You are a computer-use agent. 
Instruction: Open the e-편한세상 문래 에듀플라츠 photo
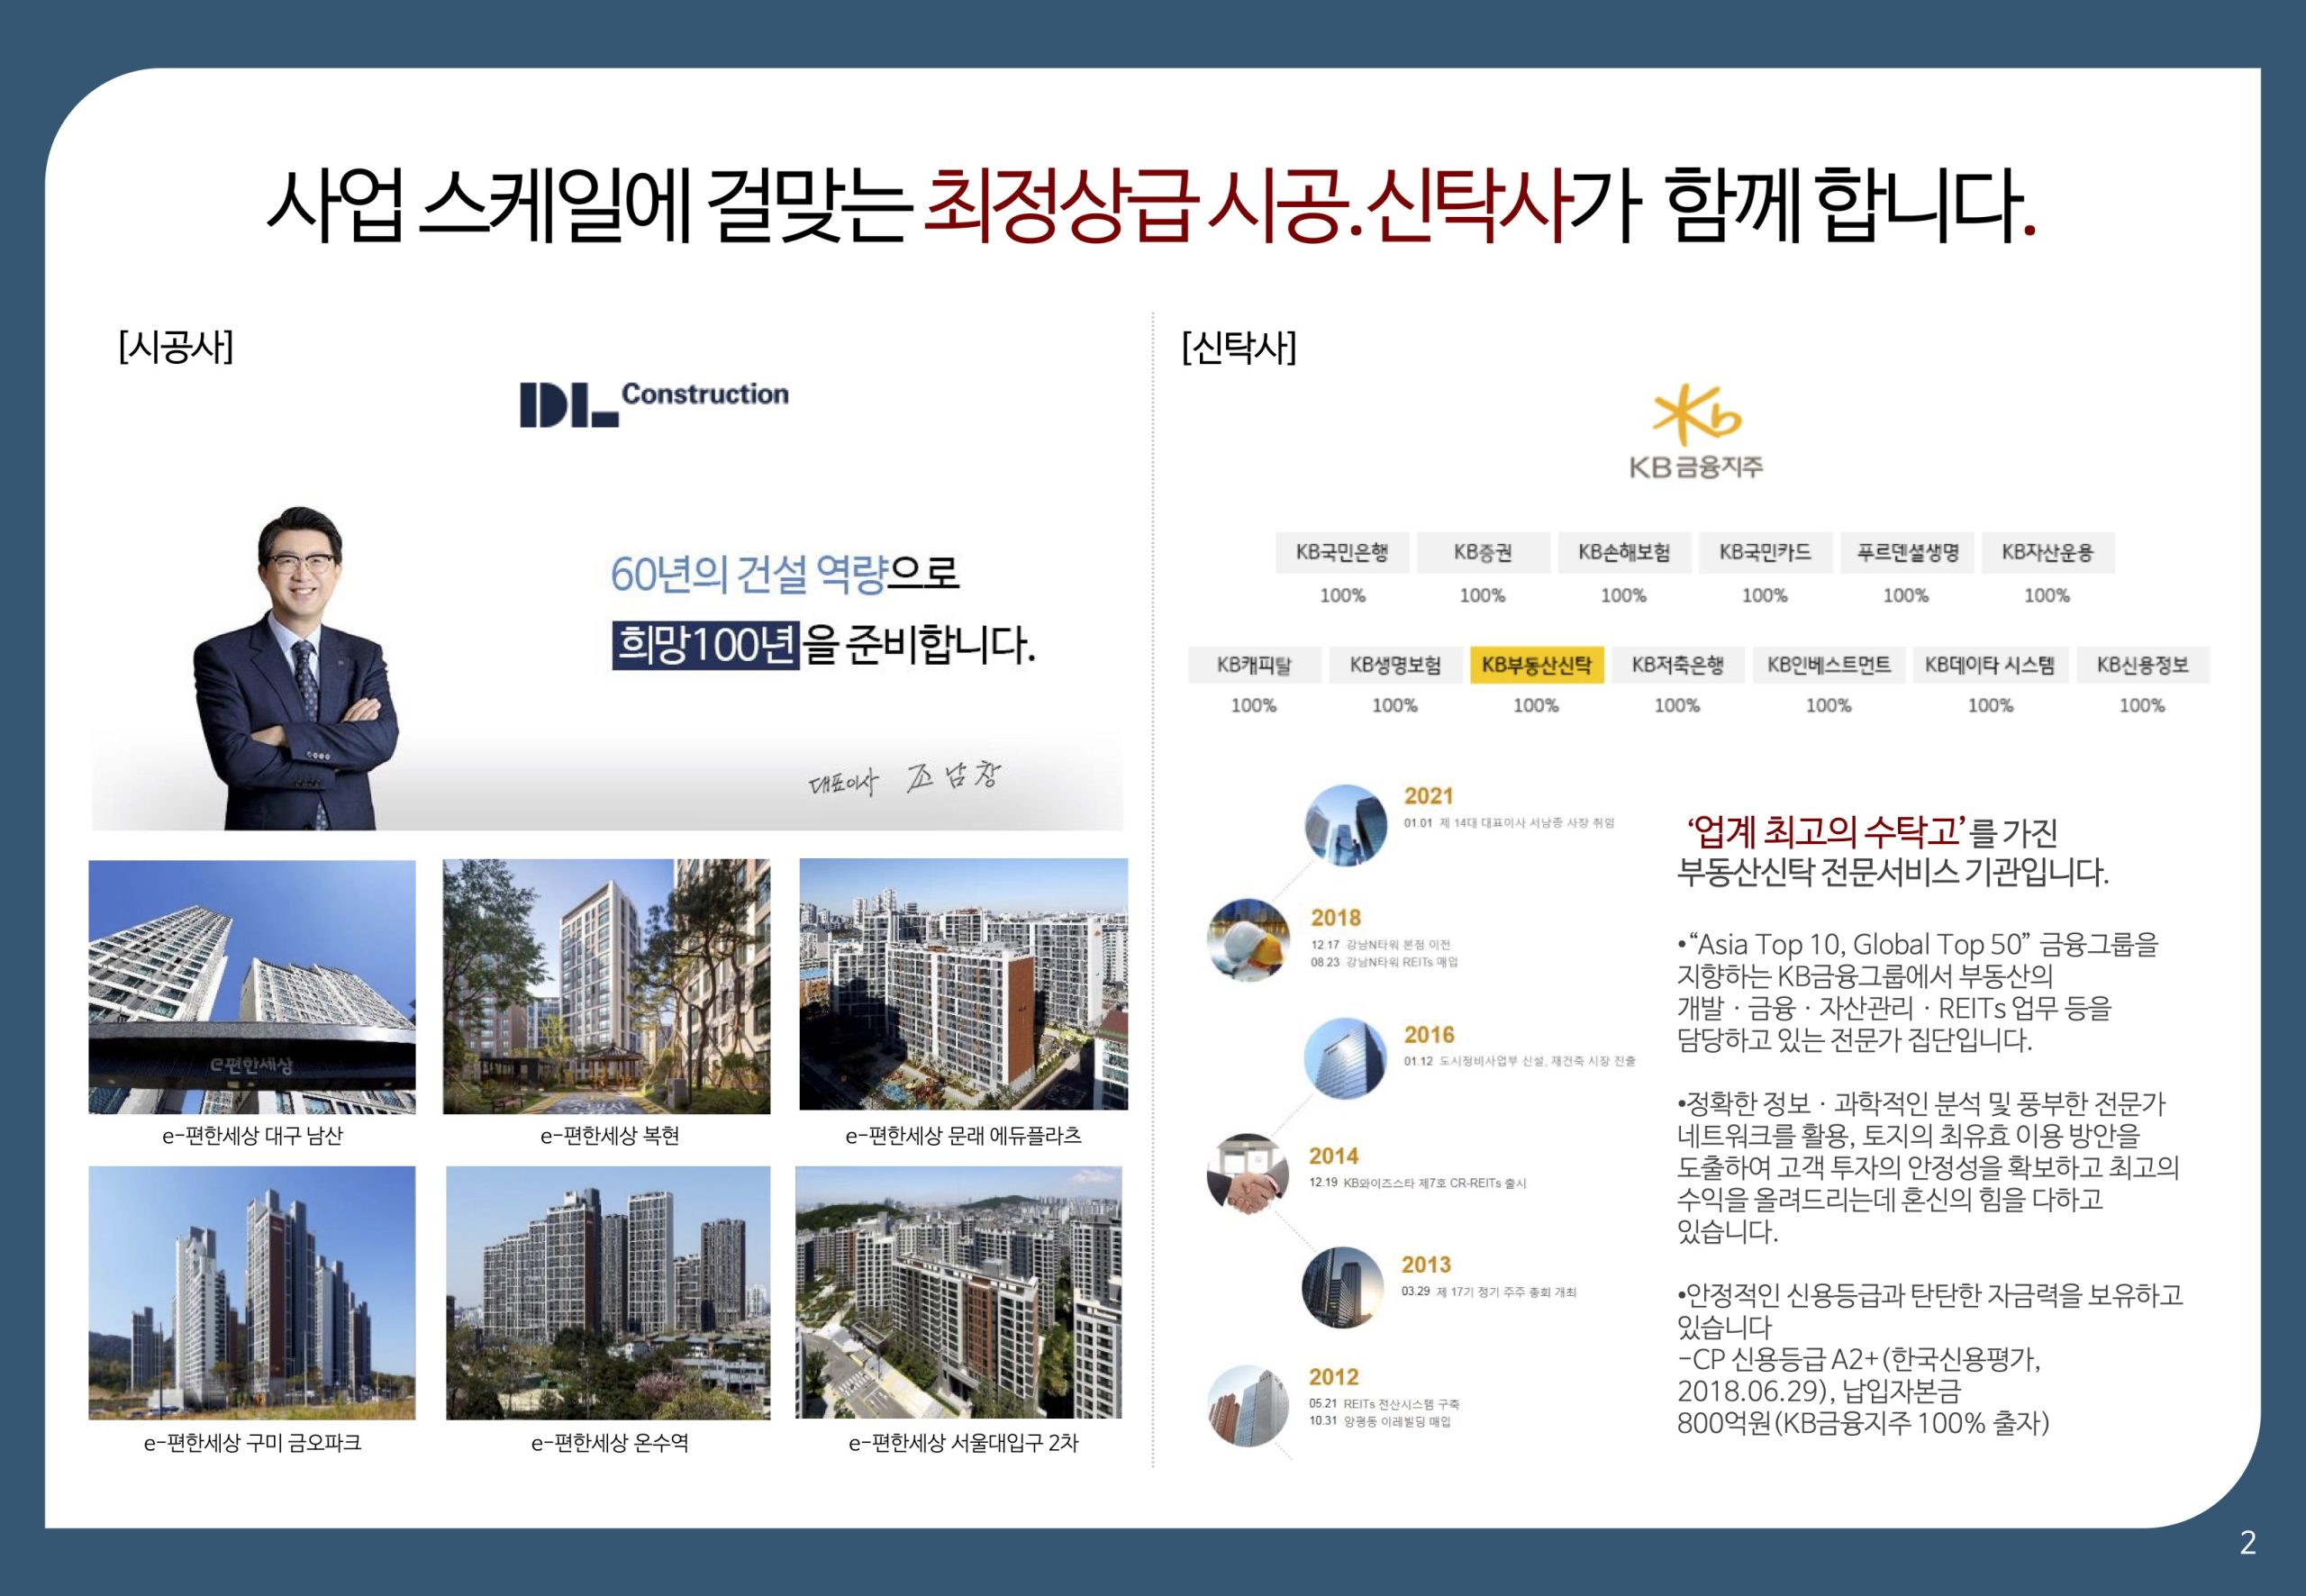(964, 984)
